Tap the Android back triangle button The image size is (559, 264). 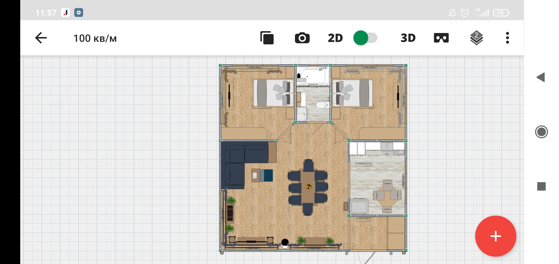tap(541, 77)
